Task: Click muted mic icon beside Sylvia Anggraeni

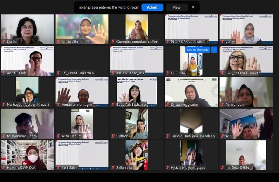Action: click(168, 105)
